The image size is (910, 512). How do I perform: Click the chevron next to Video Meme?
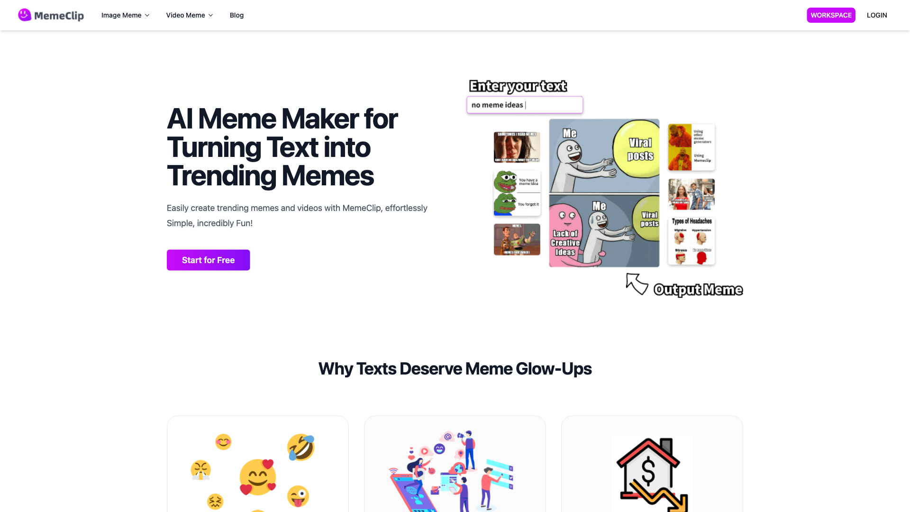(x=211, y=15)
